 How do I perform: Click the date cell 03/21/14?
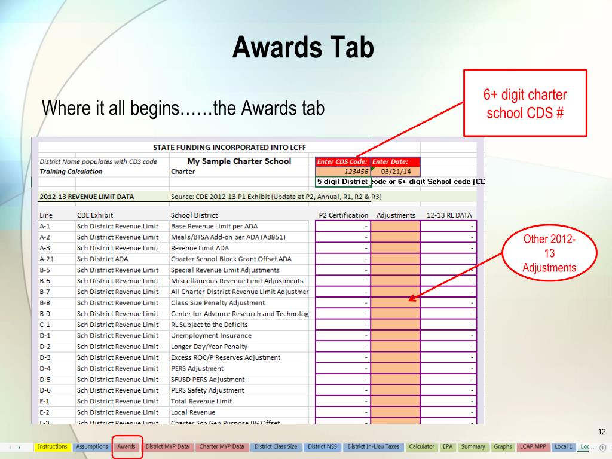click(396, 172)
